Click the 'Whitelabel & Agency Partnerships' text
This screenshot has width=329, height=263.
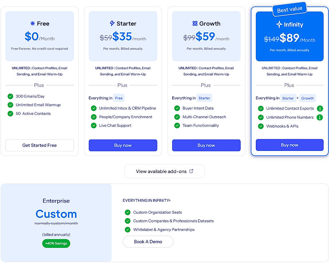pos(164,229)
